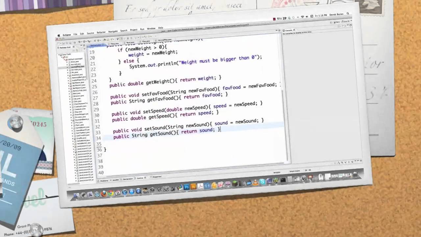The width and height of the screenshot is (421, 237).
Task: Open VLC from the dock
Action: pos(255,182)
